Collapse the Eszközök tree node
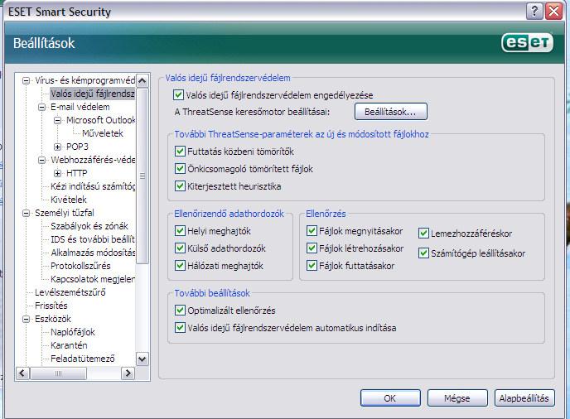570x419 pixels. (x=27, y=319)
